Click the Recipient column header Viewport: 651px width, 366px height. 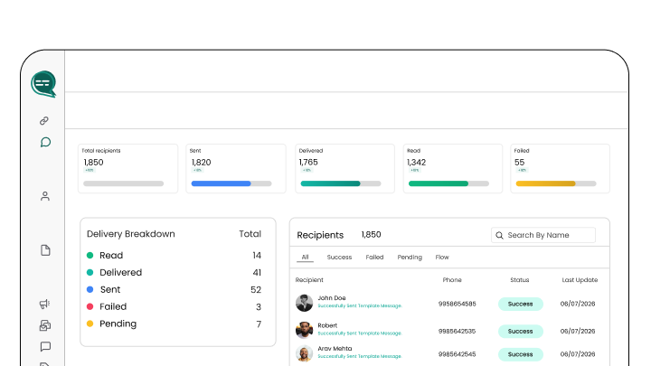[x=309, y=280]
